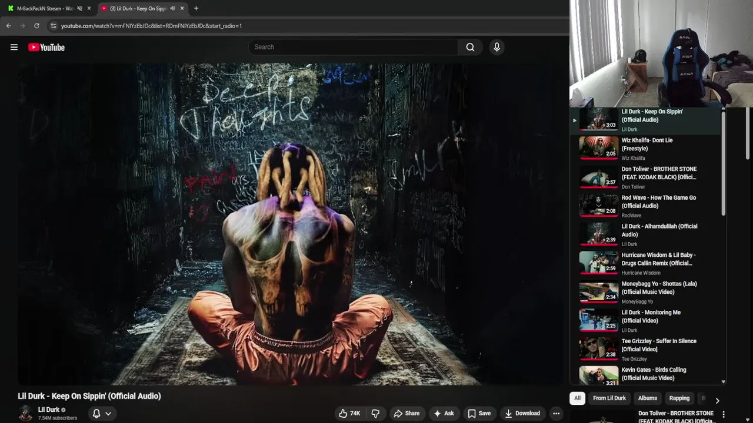Viewport: 753px width, 423px height.
Task: Download the video
Action: [522, 414]
